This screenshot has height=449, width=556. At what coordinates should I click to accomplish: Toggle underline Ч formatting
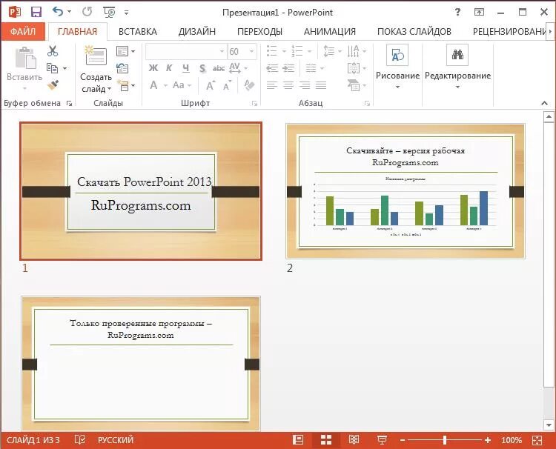(186, 68)
